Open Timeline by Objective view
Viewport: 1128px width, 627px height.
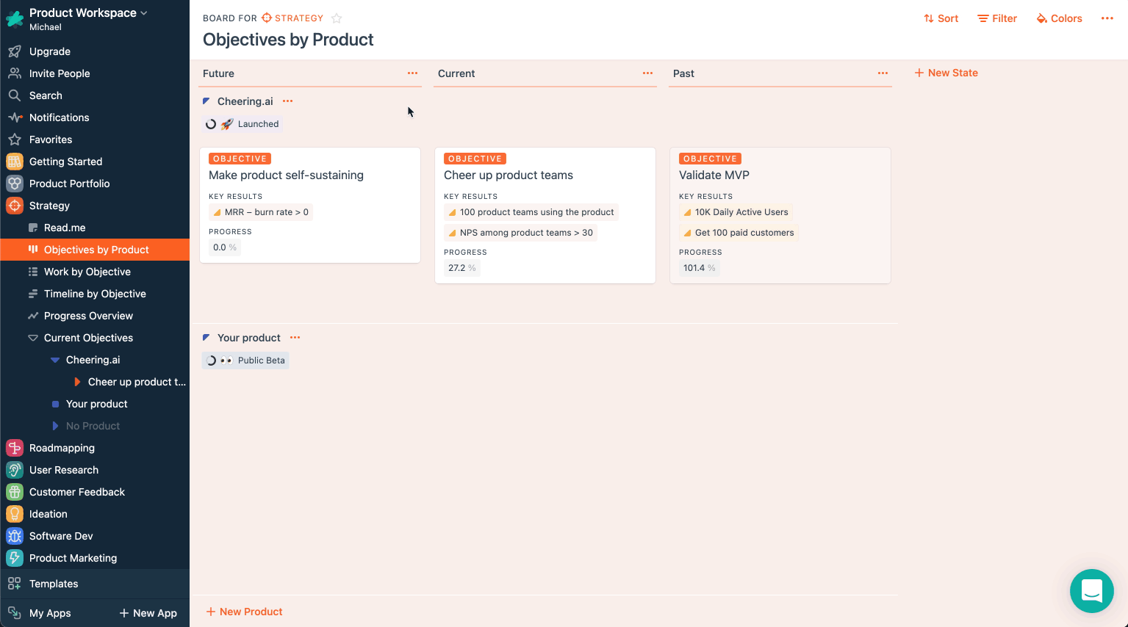click(95, 294)
